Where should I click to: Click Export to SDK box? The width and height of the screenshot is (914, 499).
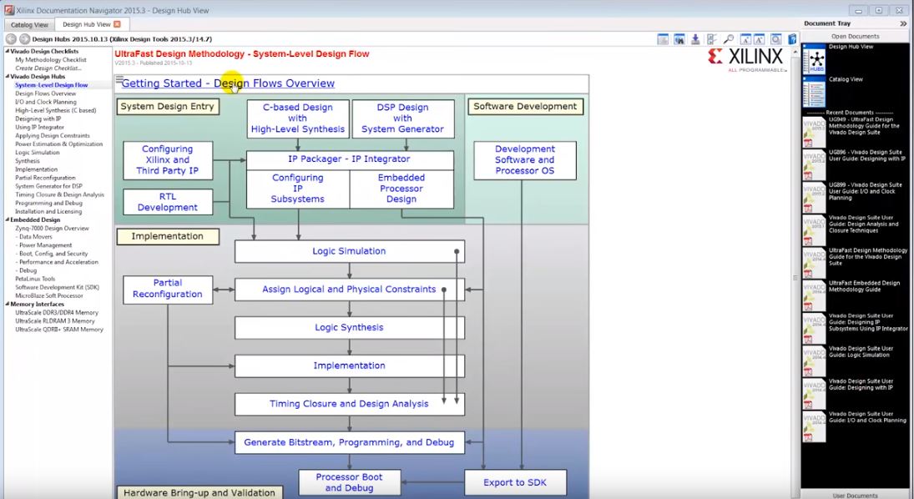click(x=515, y=482)
